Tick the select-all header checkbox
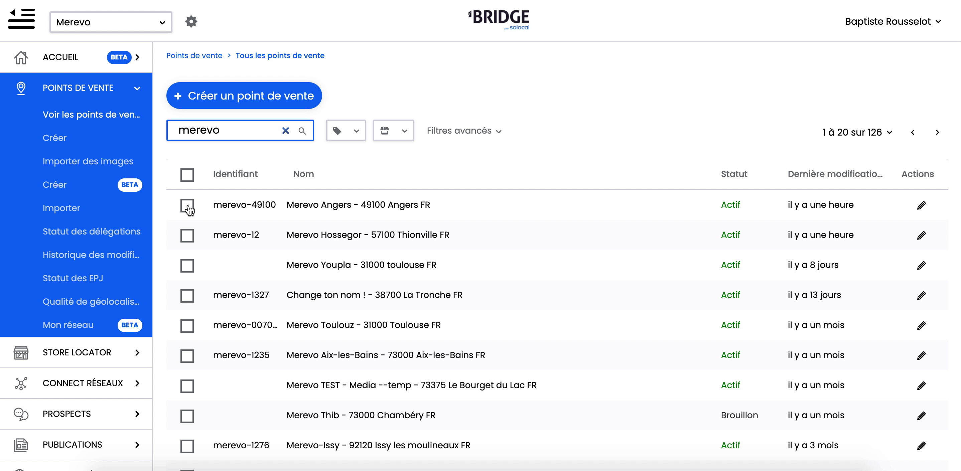 187,174
